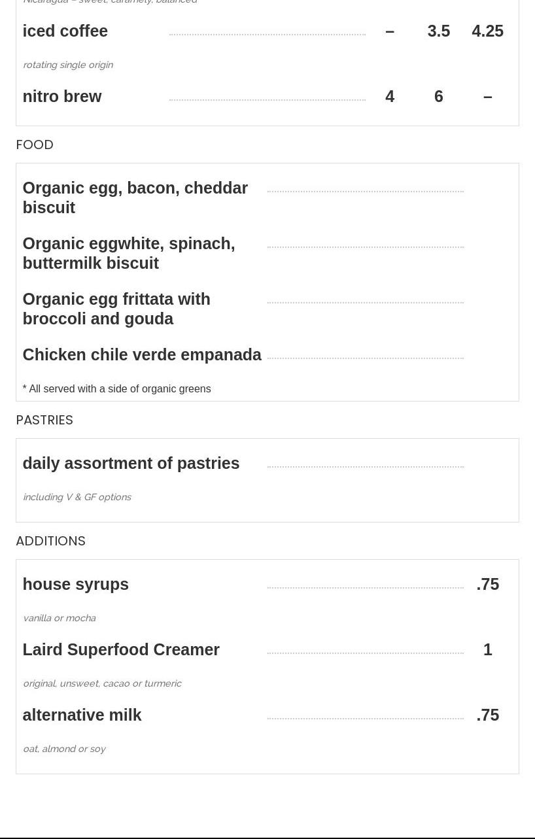This screenshot has width=535, height=839.
Task: Select Organic egg frittata with broccoli and gouda
Action: pyautogui.click(x=116, y=309)
